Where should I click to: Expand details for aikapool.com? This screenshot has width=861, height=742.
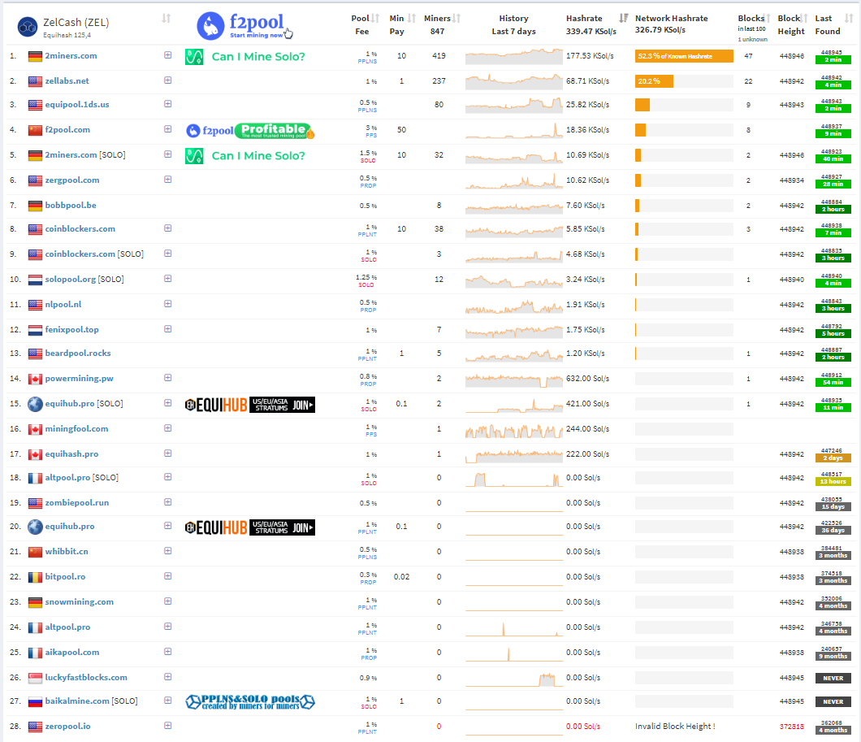click(168, 652)
